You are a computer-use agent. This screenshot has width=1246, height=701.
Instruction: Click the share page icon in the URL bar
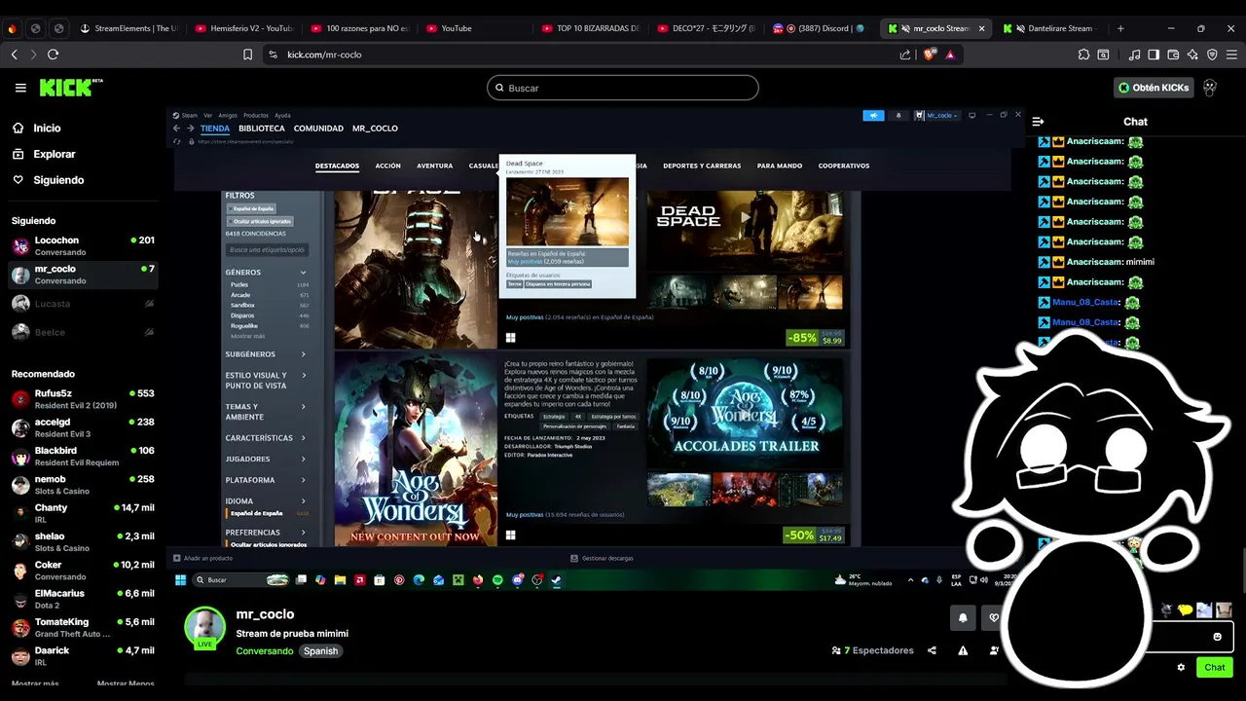[x=905, y=55]
